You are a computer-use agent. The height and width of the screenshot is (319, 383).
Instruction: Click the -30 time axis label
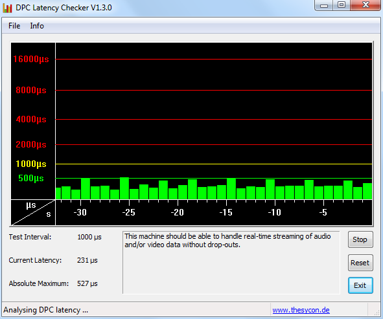80,212
